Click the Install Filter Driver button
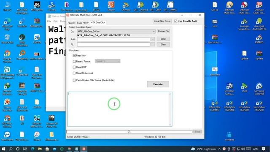Screen dimensions: 270x152 162,21
